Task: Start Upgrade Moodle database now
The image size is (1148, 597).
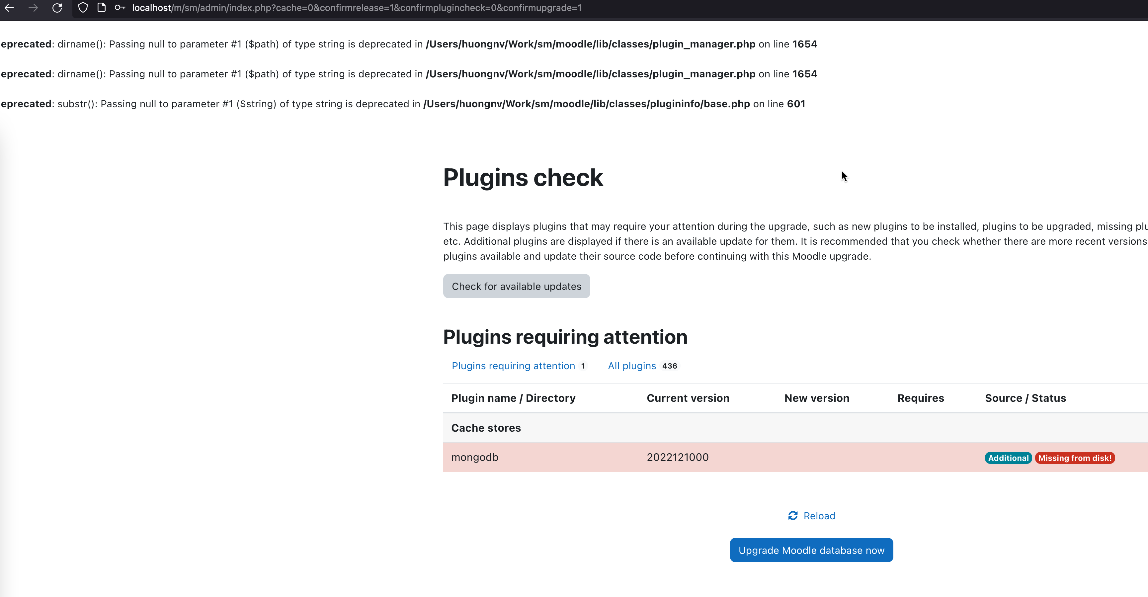Action: coord(811,550)
